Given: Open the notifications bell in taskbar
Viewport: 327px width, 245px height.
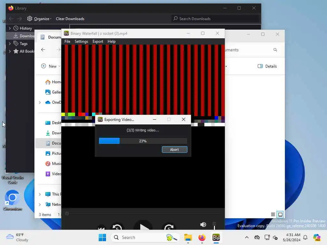Looking at the screenshot, I should pos(305,237).
